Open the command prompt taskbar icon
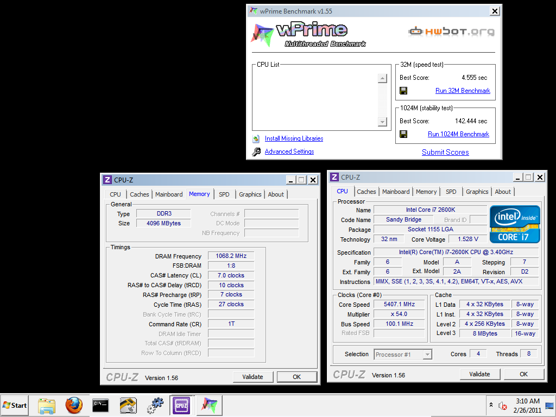Image resolution: width=556 pixels, height=417 pixels. coord(100,405)
